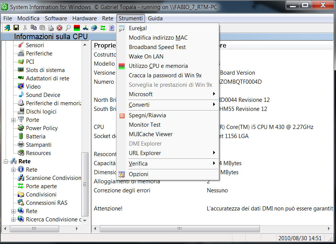
Task: Click the Eureka! menu item icon
Action: 122,28
